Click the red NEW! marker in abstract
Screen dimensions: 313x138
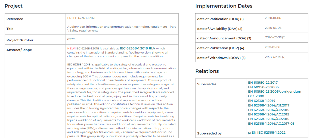[x=72, y=48]
